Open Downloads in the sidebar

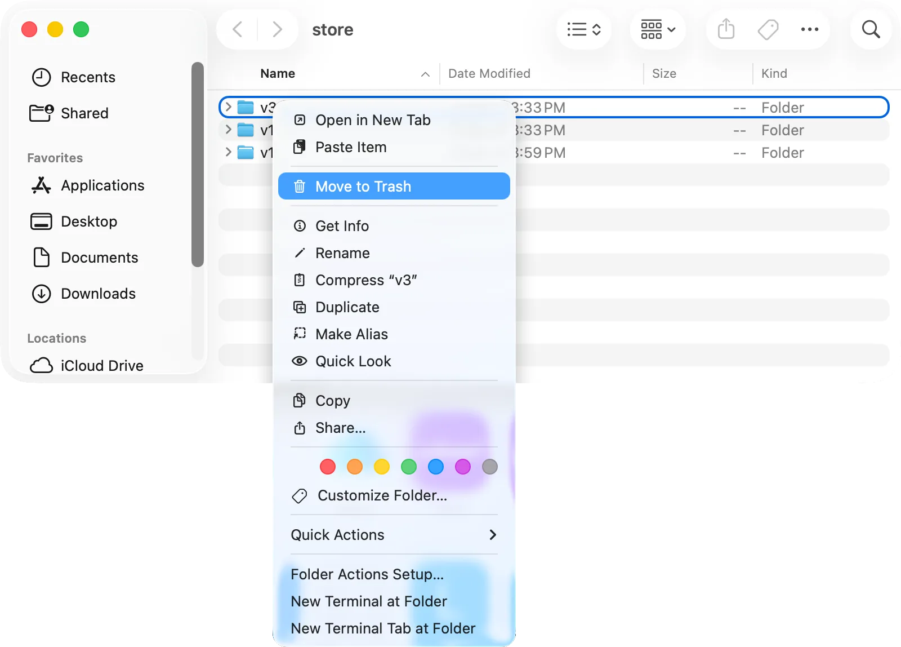click(x=83, y=294)
